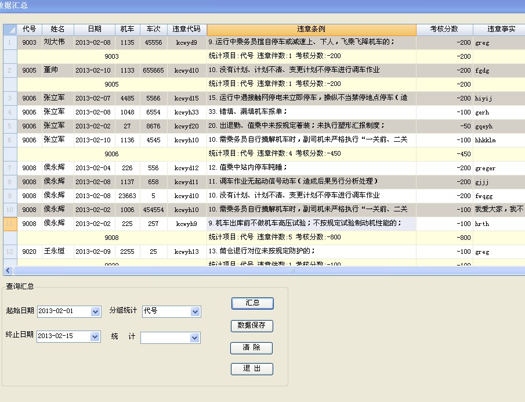Click the 数据保存 button
Screen dimensions: 525x402
pyautogui.click(x=252, y=325)
